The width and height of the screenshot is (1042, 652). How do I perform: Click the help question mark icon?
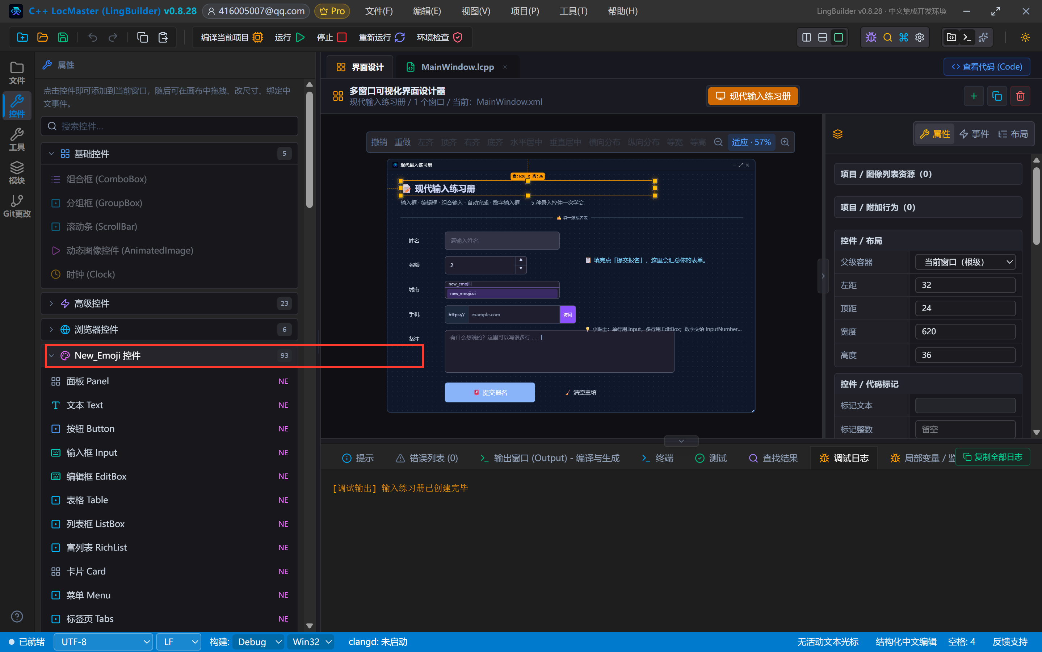coord(17,617)
